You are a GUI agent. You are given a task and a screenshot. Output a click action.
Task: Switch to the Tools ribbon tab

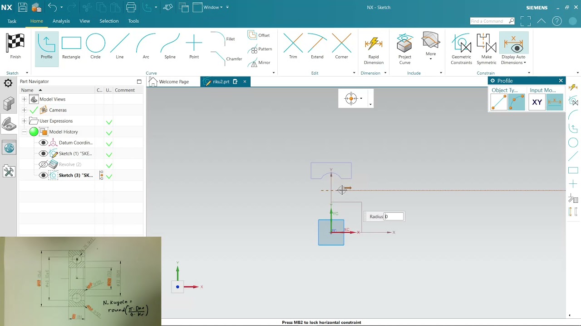tap(133, 21)
